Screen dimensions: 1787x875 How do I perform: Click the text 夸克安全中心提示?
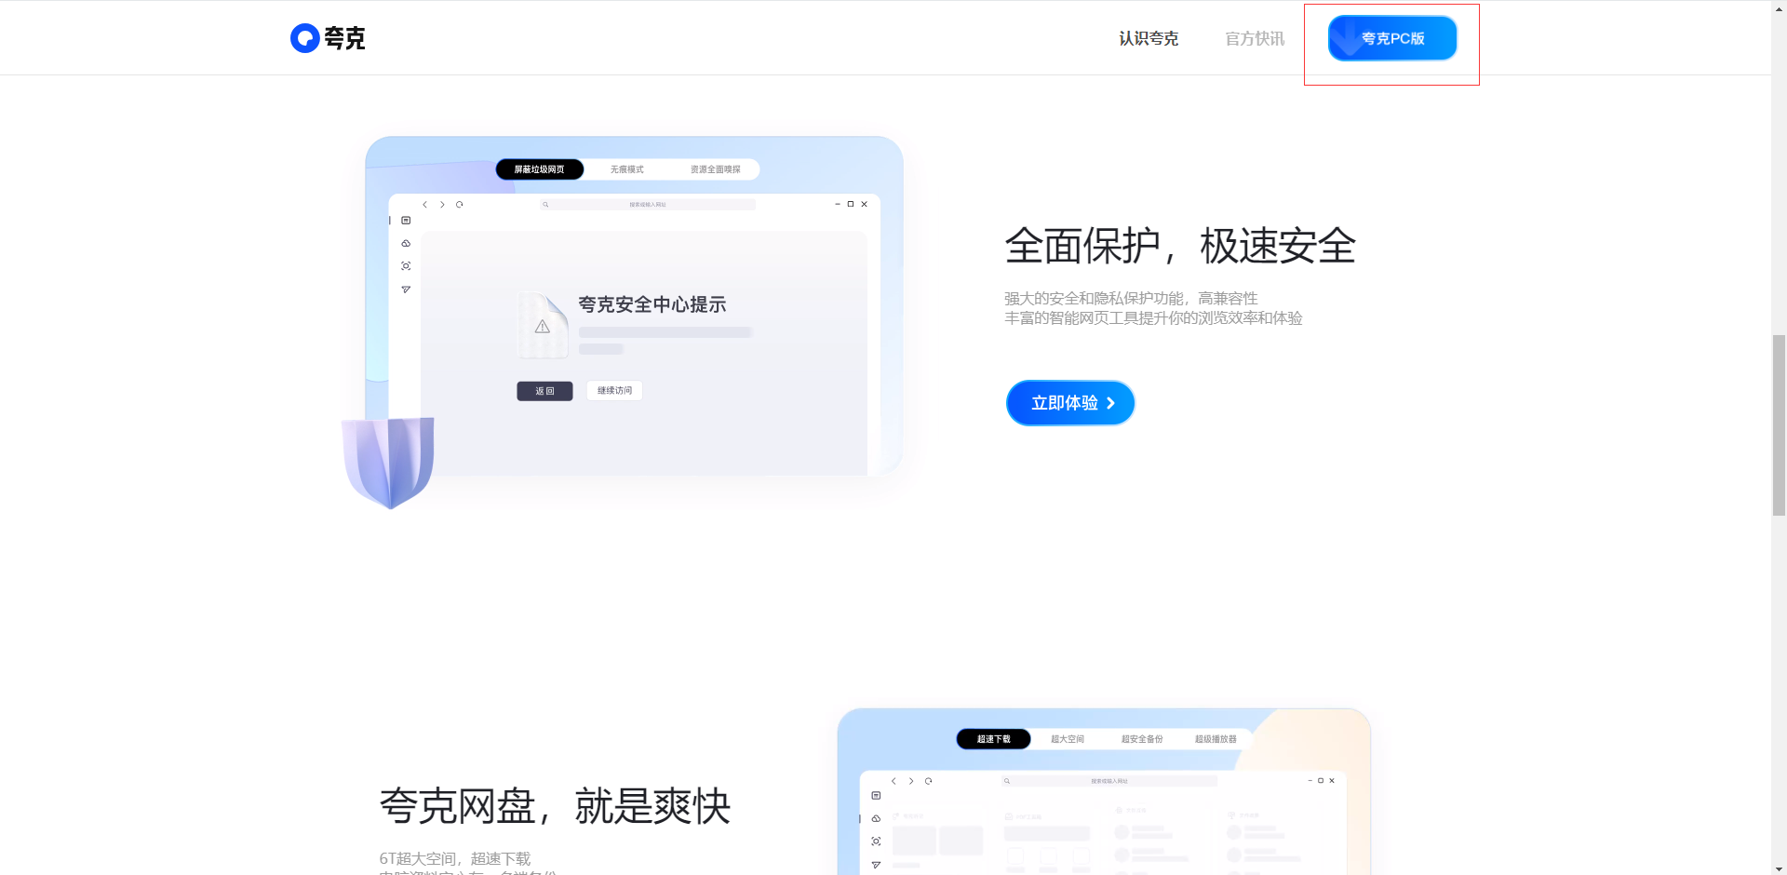pyautogui.click(x=652, y=304)
